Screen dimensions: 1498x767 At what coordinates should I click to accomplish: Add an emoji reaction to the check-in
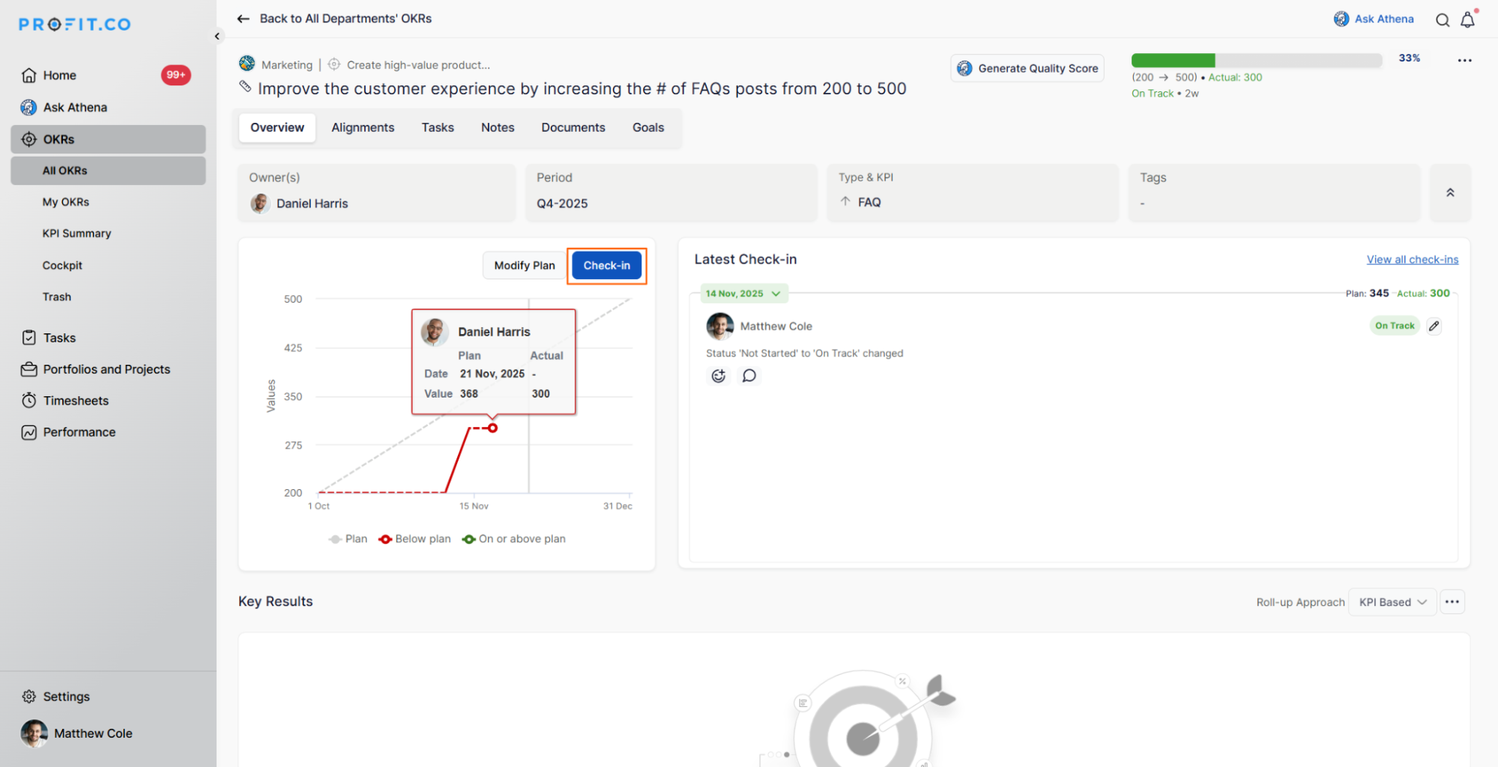[719, 376]
